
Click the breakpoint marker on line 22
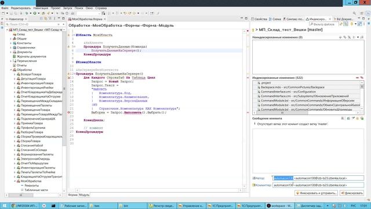69,112
